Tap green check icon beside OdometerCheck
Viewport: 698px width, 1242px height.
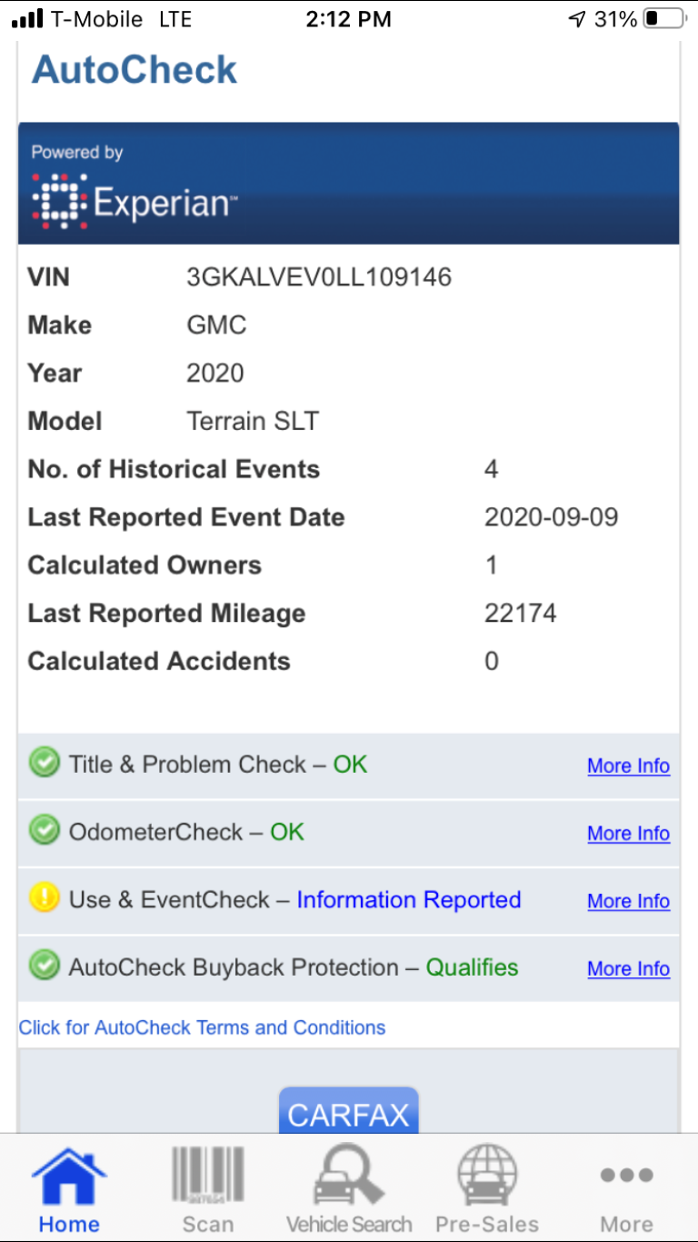[x=44, y=831]
